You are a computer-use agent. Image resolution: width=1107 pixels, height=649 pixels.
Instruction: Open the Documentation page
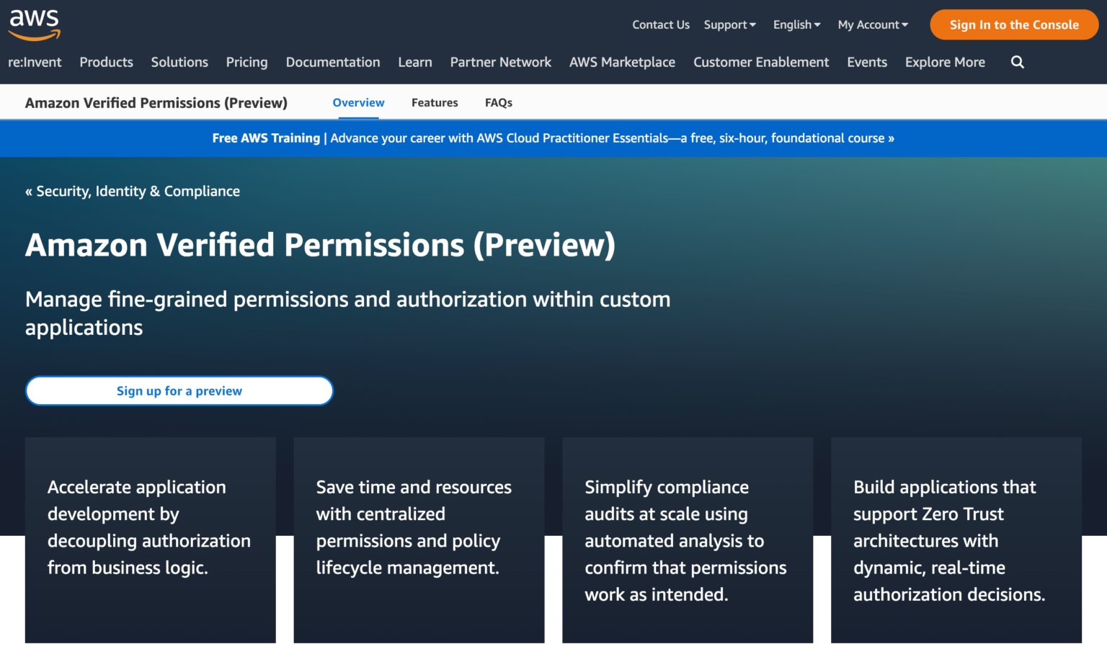tap(333, 62)
